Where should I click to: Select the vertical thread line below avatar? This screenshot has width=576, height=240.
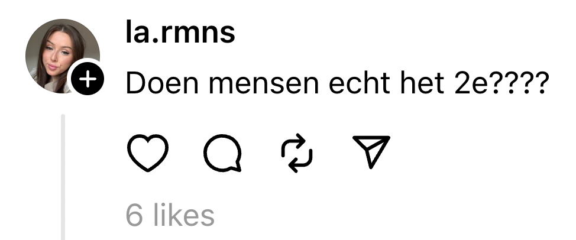click(x=63, y=177)
